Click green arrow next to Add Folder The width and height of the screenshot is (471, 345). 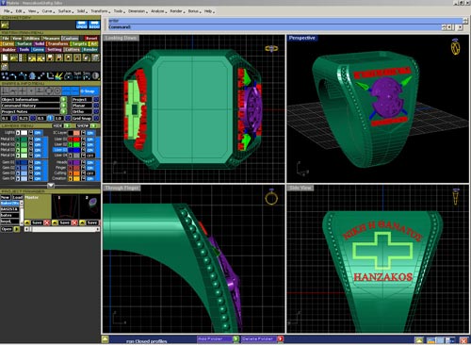[235, 339]
